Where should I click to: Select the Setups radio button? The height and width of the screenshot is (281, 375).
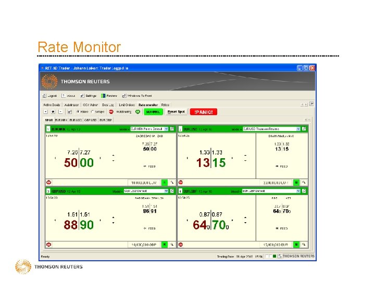pos(92,111)
